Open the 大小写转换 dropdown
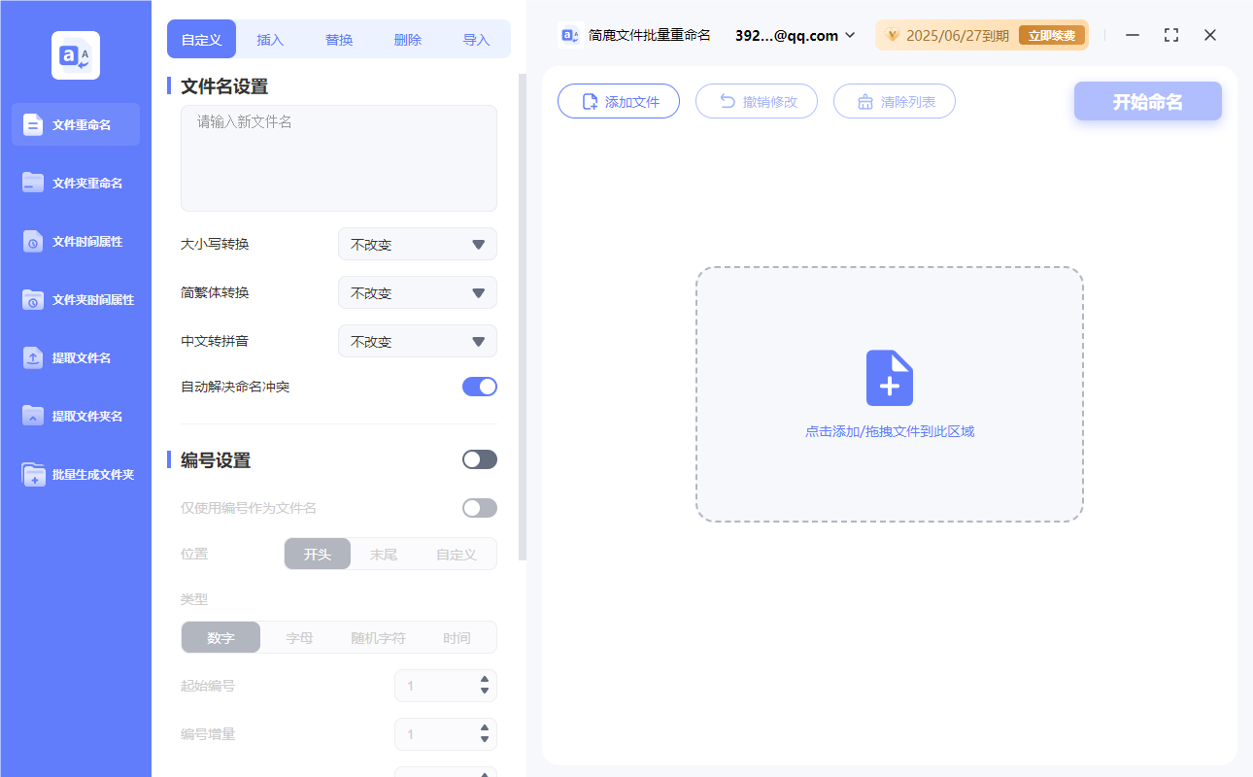The height and width of the screenshot is (777, 1253). [417, 244]
